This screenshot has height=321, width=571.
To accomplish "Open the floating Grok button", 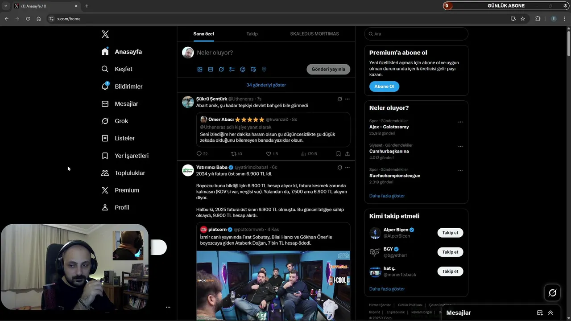I will [553, 293].
